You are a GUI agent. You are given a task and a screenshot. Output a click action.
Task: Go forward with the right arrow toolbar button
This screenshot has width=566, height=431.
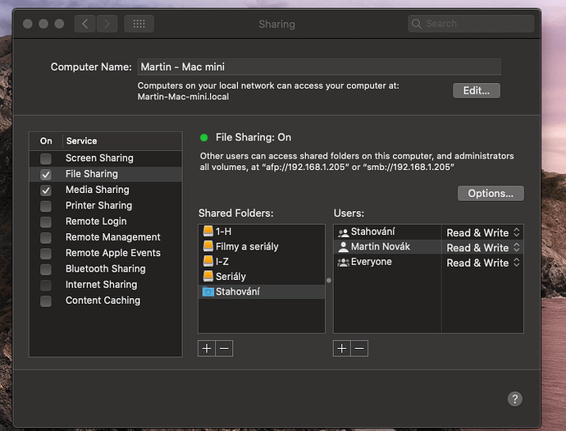click(107, 24)
